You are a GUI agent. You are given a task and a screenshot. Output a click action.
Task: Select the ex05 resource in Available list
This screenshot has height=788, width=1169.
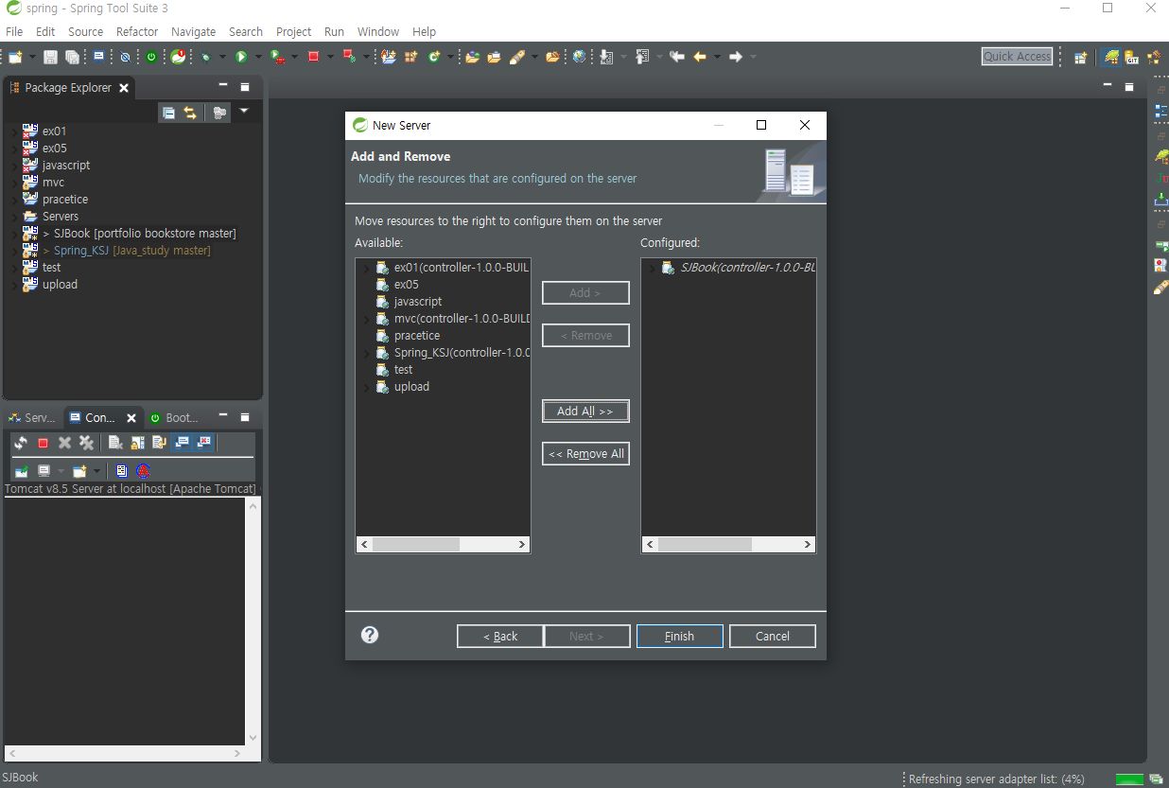pyautogui.click(x=406, y=285)
